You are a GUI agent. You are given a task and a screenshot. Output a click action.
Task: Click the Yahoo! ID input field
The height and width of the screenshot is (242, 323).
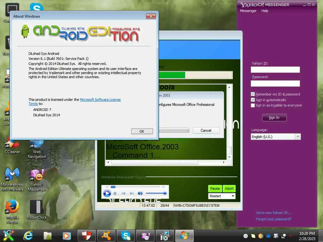275,70
